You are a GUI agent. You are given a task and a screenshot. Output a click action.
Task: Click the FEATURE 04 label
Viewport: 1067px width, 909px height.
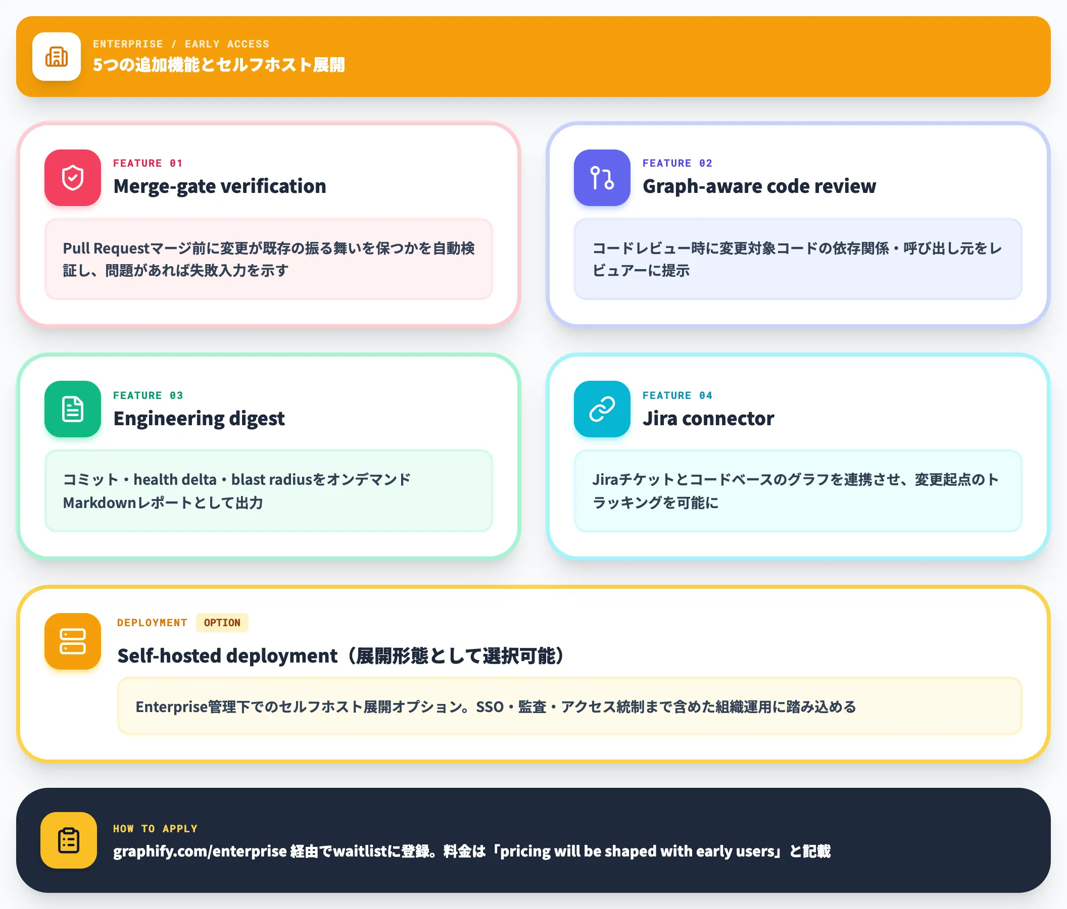tap(677, 395)
